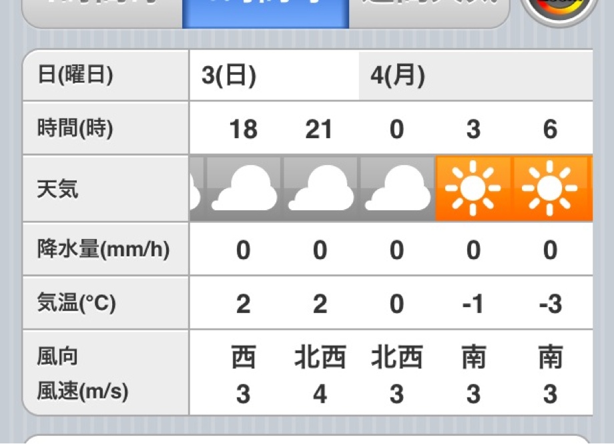614x444 pixels.
Task: Switch to the left gray tab
Action: pos(103,13)
